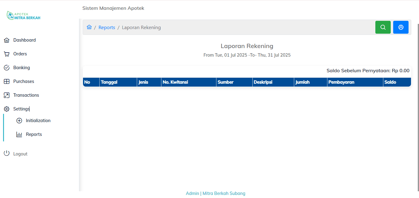The height and width of the screenshot is (198, 419).
Task: Open the Reports breadcrumb link
Action: click(x=107, y=28)
